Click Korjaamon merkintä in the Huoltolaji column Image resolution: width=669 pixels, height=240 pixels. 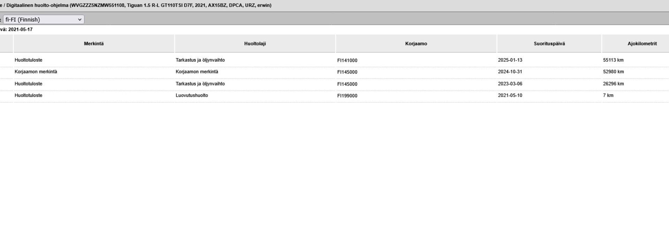point(197,72)
